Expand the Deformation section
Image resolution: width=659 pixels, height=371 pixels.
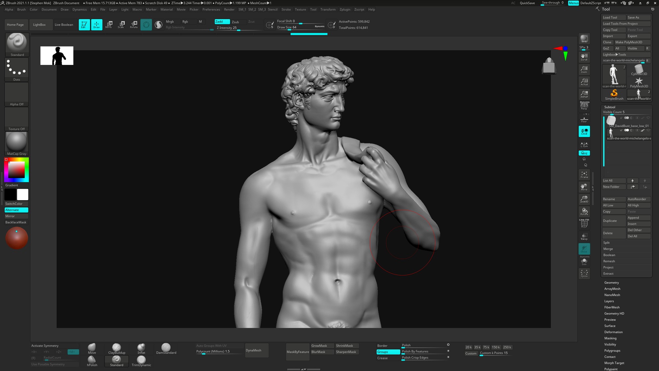tap(613, 332)
